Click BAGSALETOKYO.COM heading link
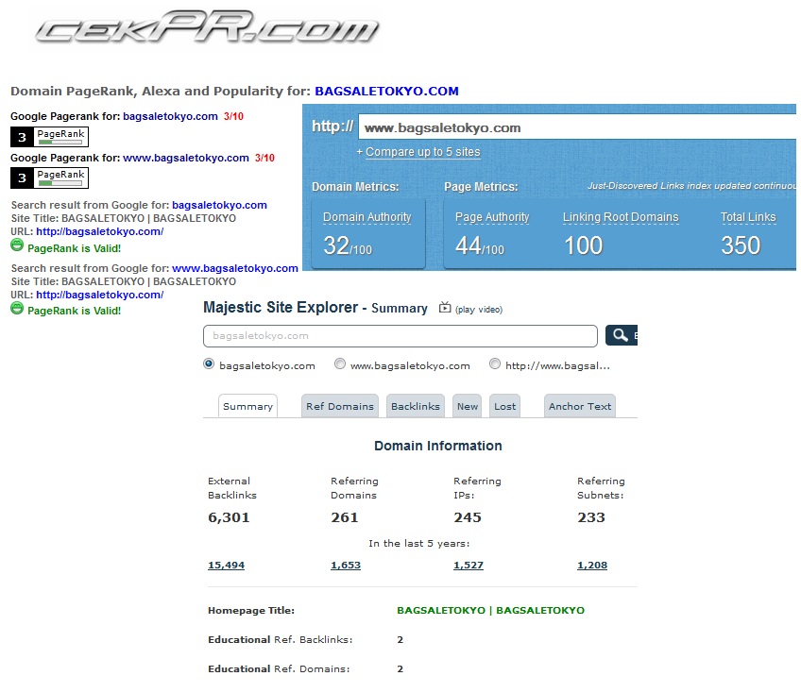801x693 pixels. 386,91
